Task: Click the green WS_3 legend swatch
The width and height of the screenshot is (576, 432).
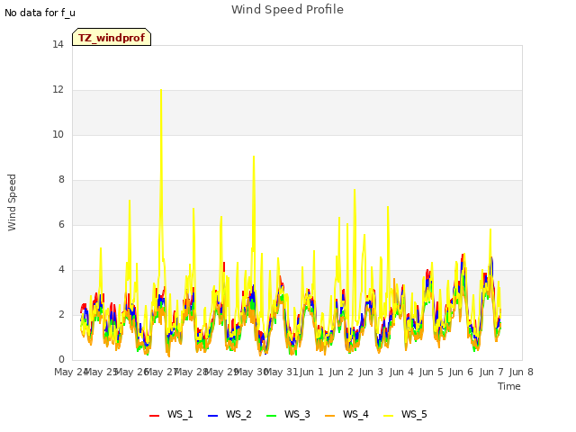Action: click(271, 416)
